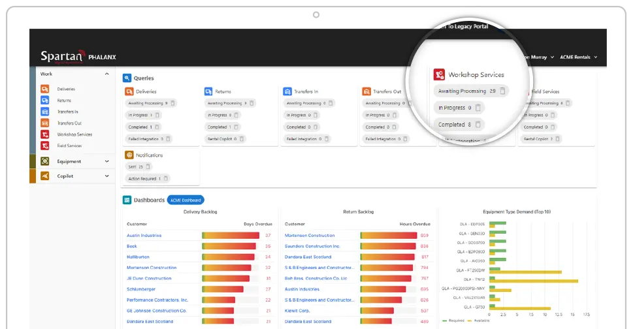
Task: Copy icon beside Notifications Action Required
Action: click(x=165, y=179)
